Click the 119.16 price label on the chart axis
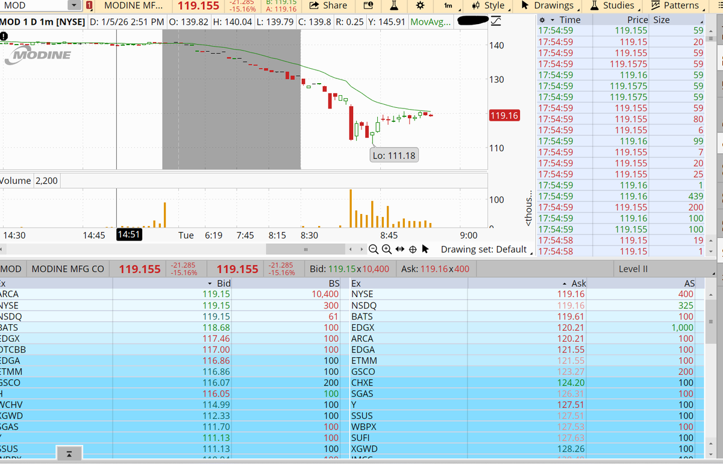The height and width of the screenshot is (464, 723). (x=504, y=115)
